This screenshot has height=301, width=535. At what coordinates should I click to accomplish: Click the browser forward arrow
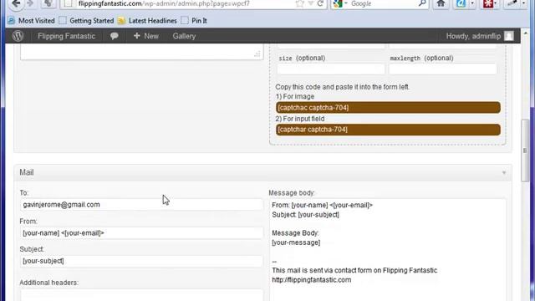click(x=30, y=3)
